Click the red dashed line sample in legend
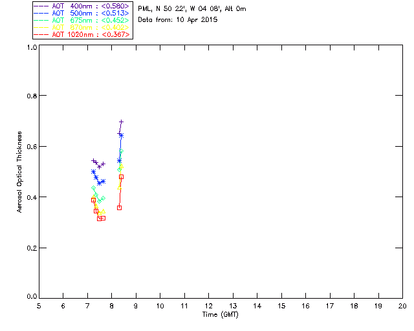 (x=41, y=34)
